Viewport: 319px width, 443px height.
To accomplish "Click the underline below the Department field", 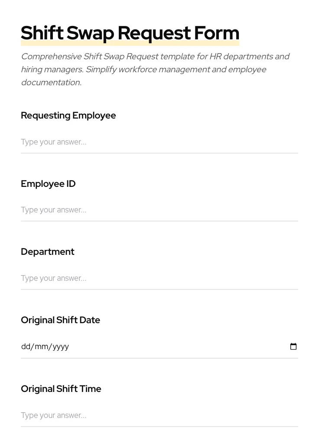I will (x=159, y=289).
